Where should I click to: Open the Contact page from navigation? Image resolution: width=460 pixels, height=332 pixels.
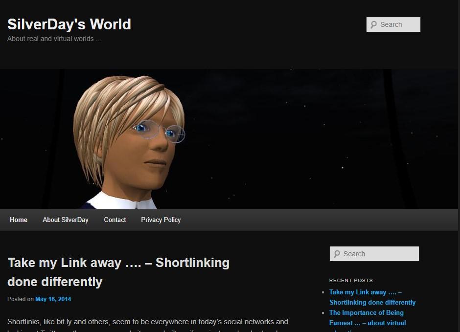tap(115, 220)
